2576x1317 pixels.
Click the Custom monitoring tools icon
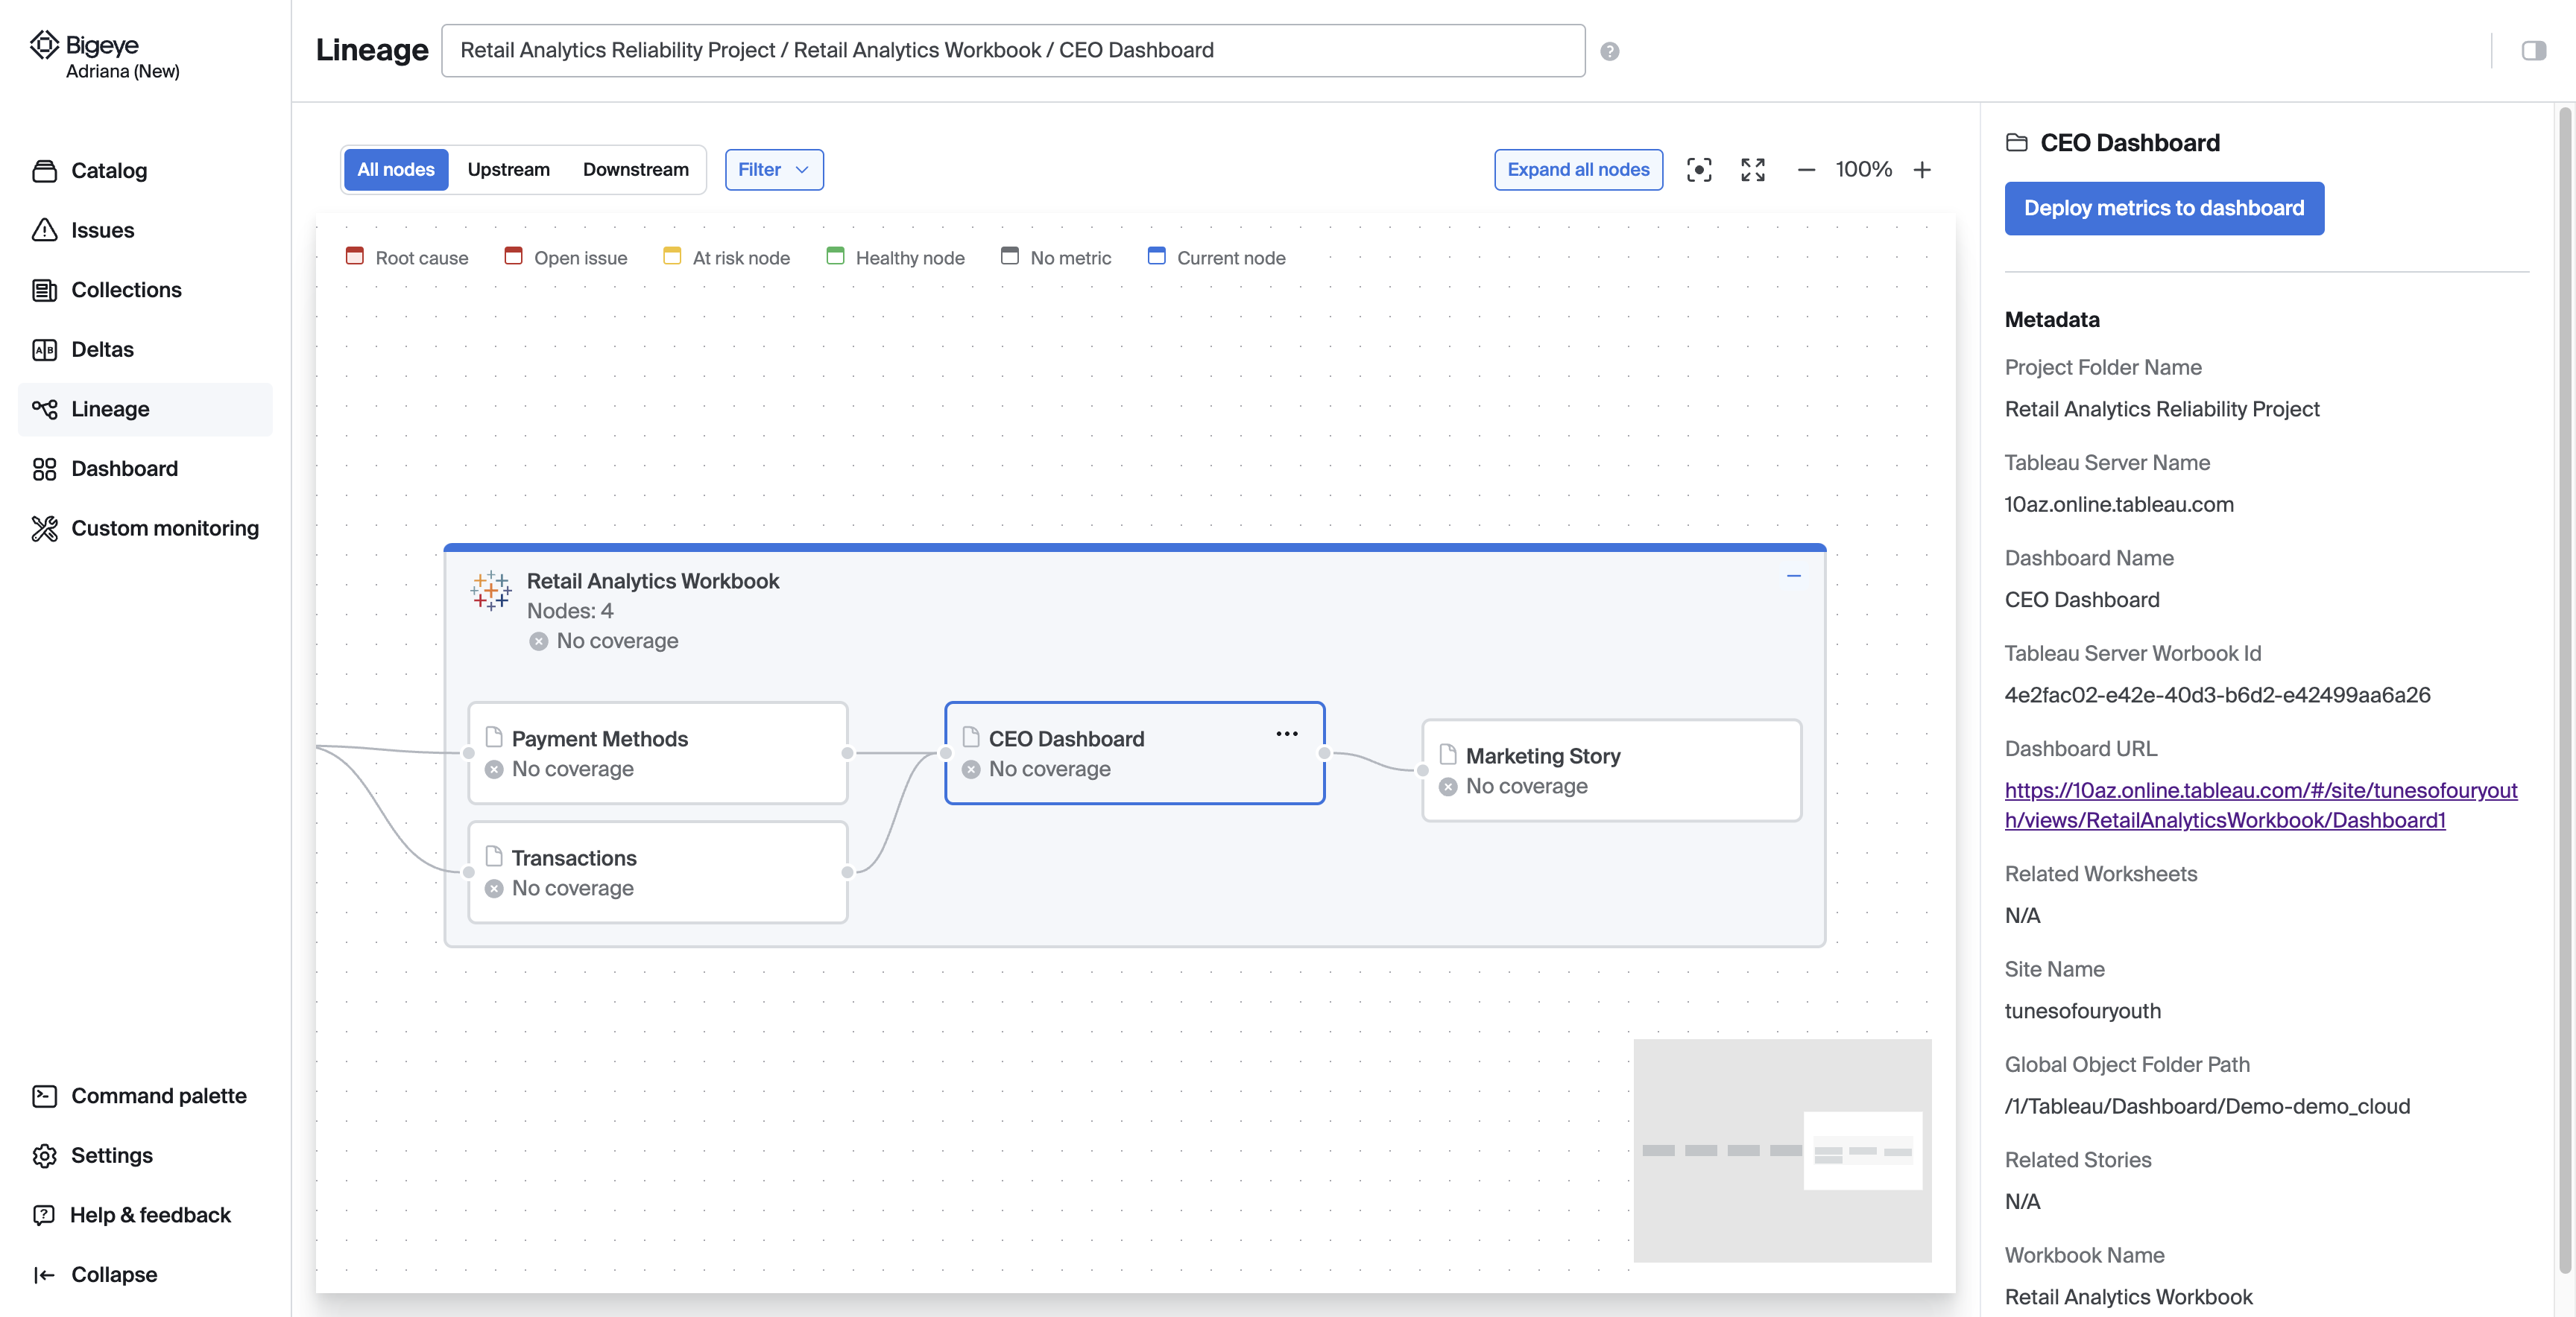point(44,529)
